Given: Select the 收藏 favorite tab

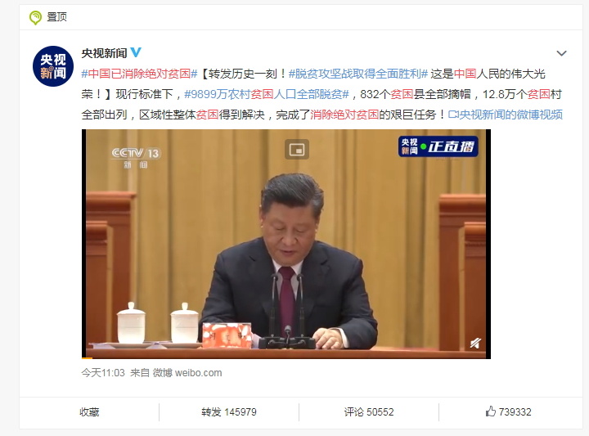Looking at the screenshot, I should (x=89, y=412).
